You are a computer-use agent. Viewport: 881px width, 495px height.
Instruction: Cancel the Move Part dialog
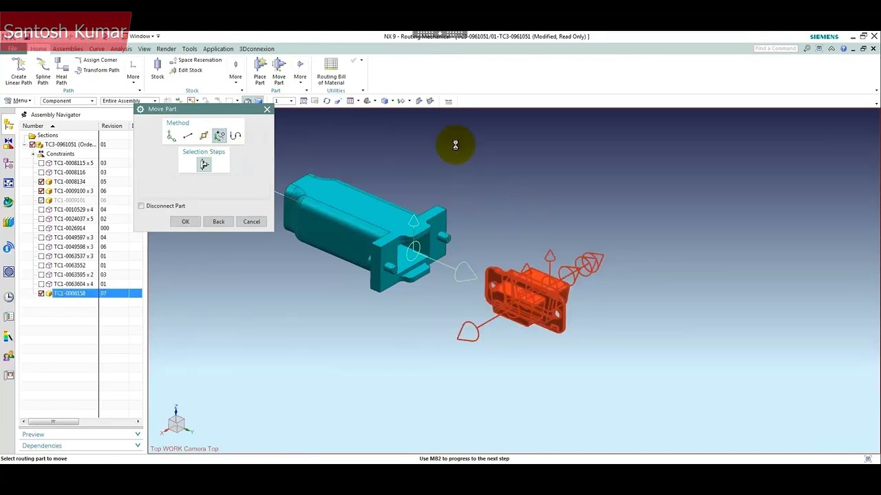[251, 221]
